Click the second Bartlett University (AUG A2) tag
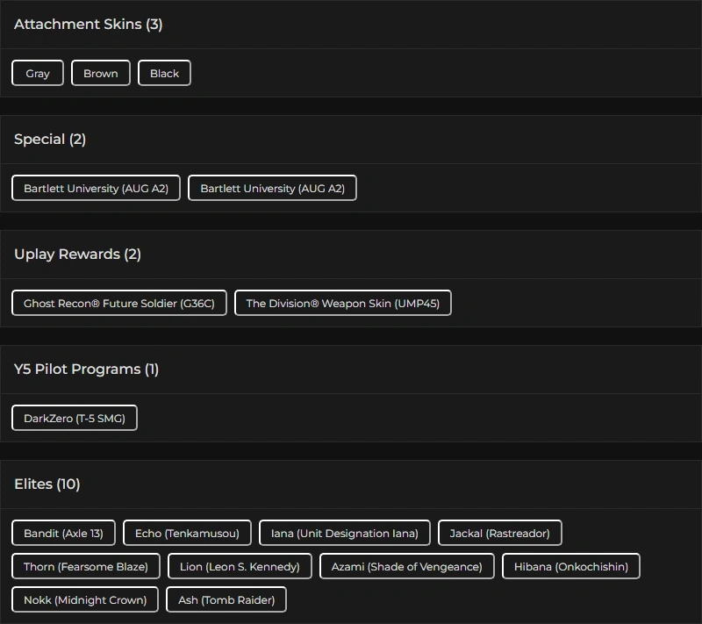Image resolution: width=702 pixels, height=624 pixels. click(x=272, y=188)
